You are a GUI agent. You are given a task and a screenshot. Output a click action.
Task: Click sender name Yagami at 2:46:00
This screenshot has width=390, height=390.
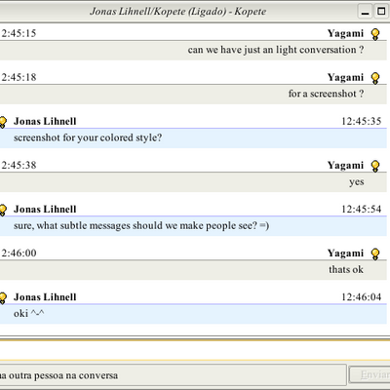tap(345, 253)
